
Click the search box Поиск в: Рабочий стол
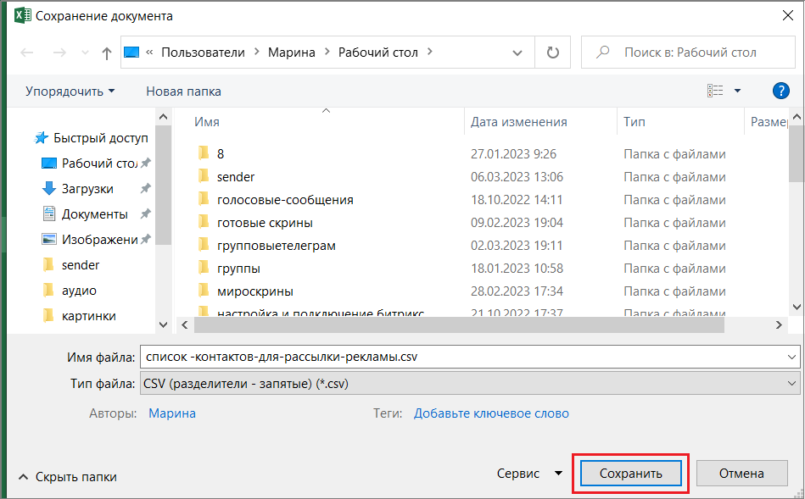pos(688,53)
